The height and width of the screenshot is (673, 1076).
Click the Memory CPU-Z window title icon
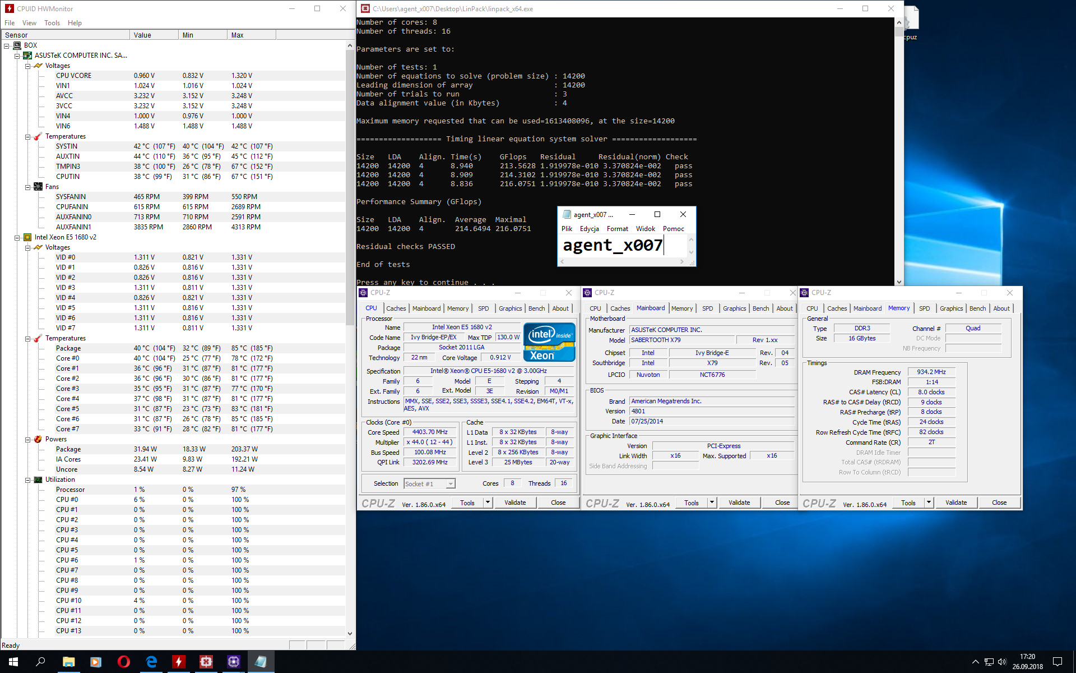coord(804,293)
